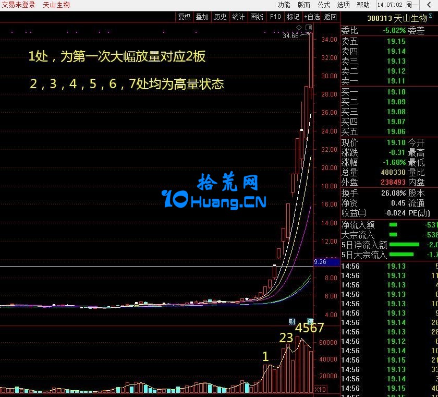This screenshot has width=438, height=397.
Task: Click the 天山生物 title bar label
Action: click(56, 5)
